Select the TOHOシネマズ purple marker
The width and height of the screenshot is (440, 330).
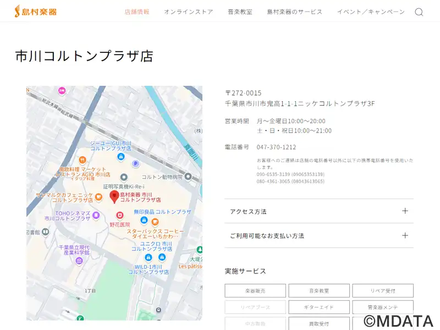click(x=96, y=216)
